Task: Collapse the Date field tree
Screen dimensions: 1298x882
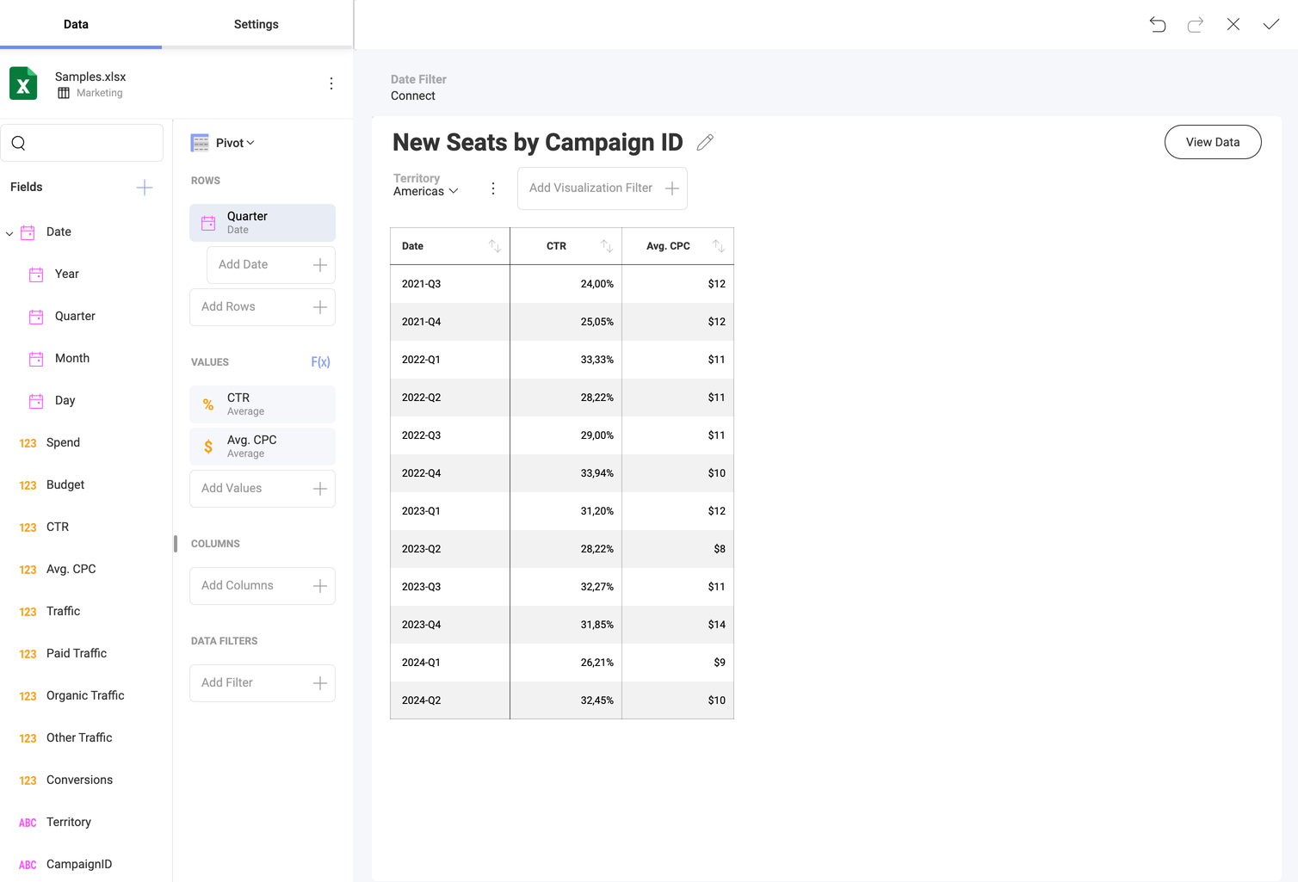Action: pos(9,233)
